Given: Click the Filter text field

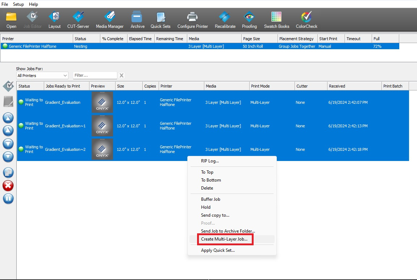Looking at the screenshot, I should pos(95,76).
